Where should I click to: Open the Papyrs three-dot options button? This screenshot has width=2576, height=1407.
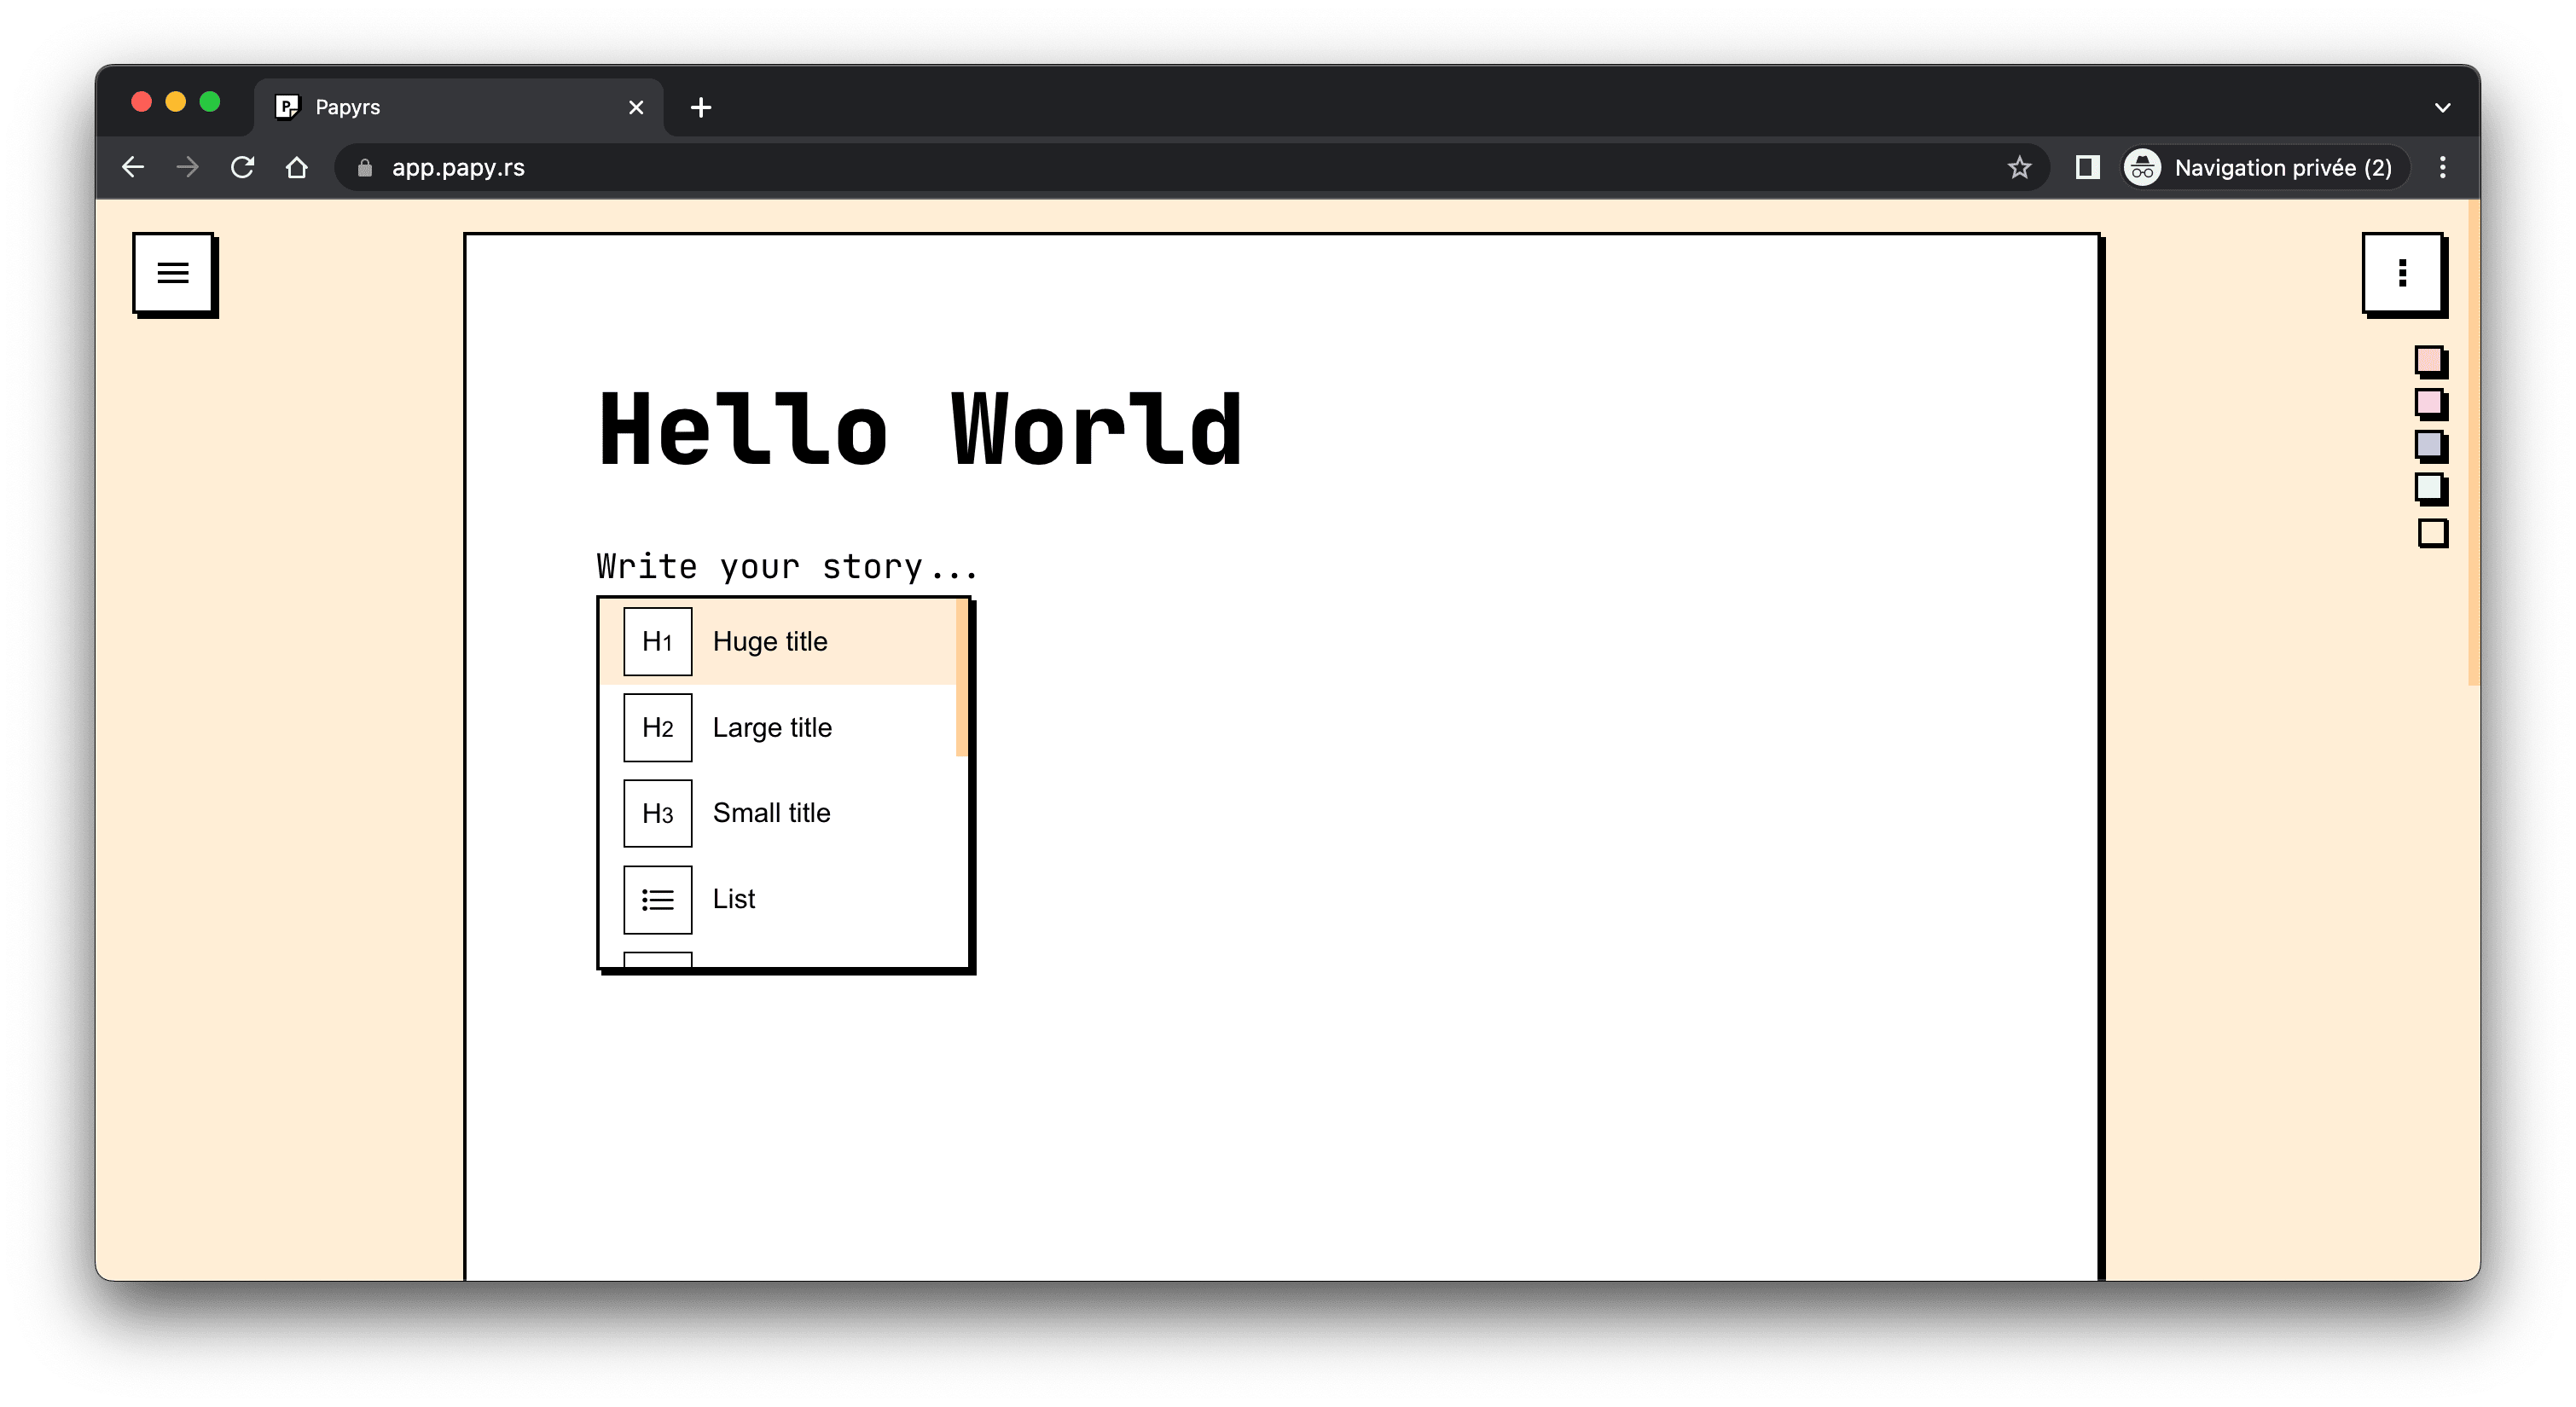point(2402,273)
